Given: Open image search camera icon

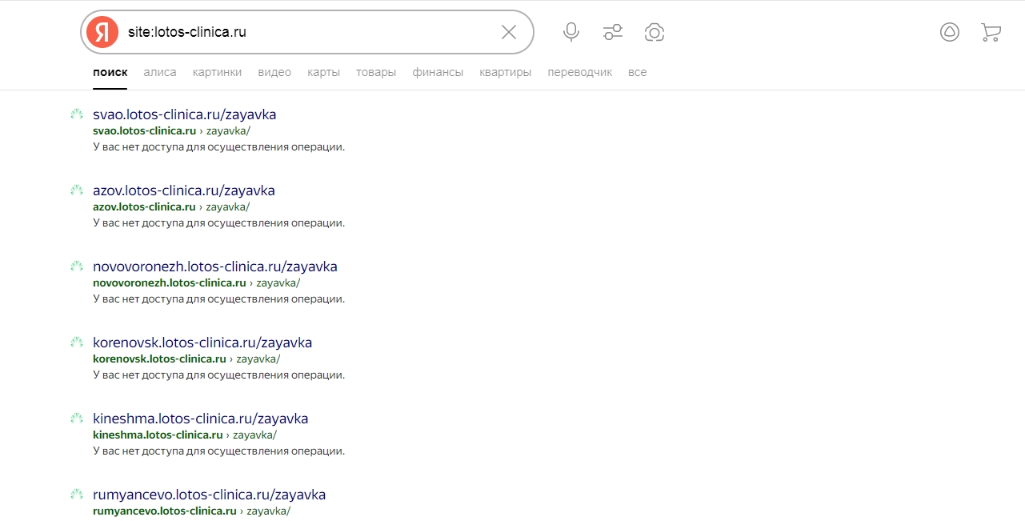Looking at the screenshot, I should (x=655, y=32).
